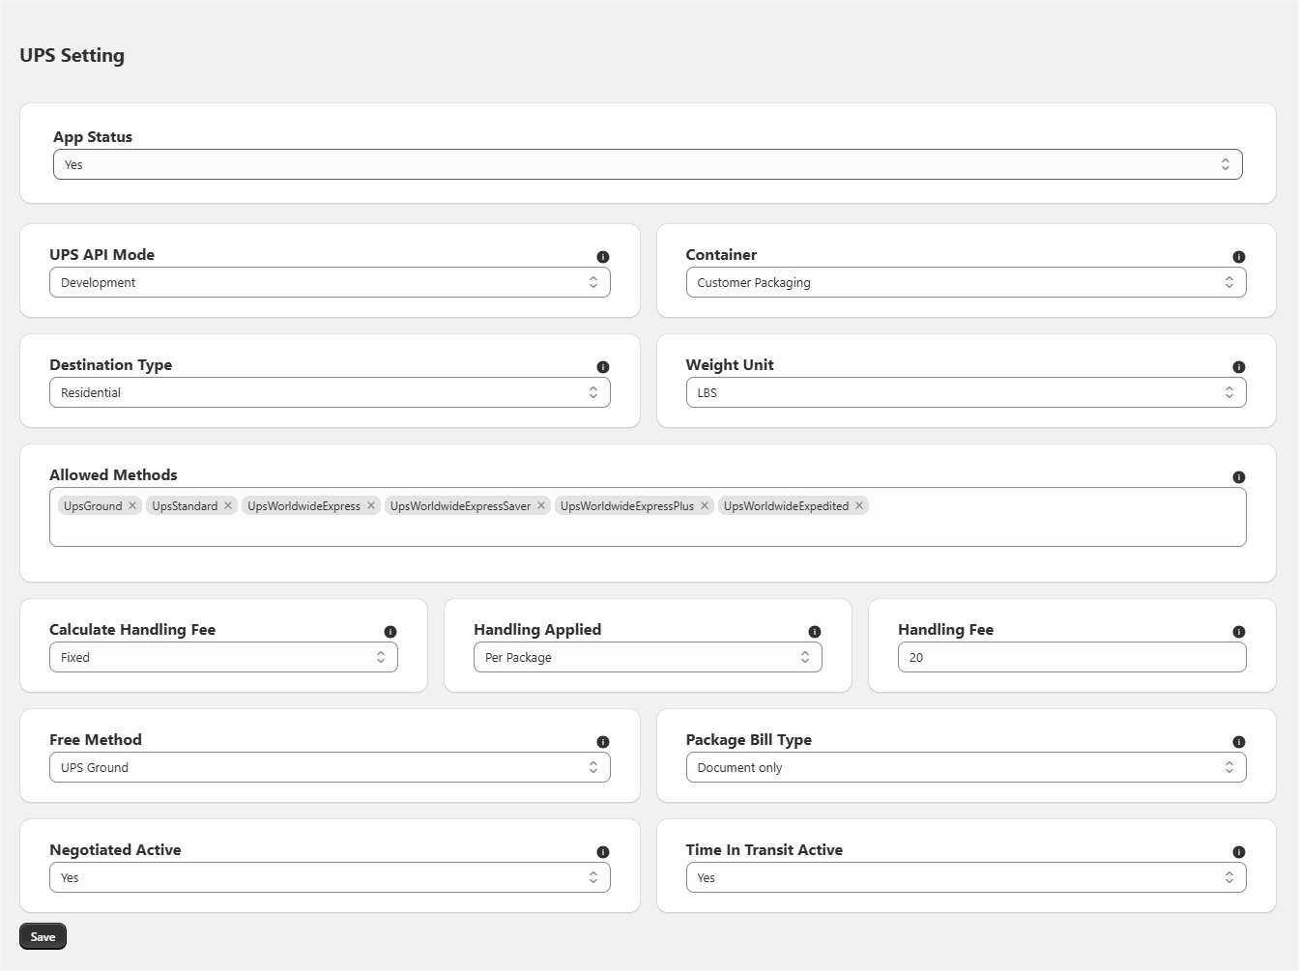The image size is (1299, 971).
Task: Open the Destination Type dropdown
Action: [330, 392]
